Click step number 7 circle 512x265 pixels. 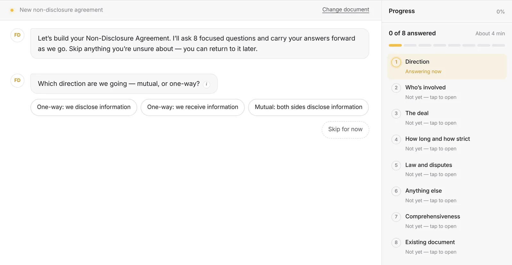point(396,217)
